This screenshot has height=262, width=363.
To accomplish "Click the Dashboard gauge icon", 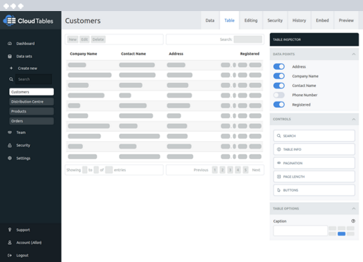I will 10,44.
